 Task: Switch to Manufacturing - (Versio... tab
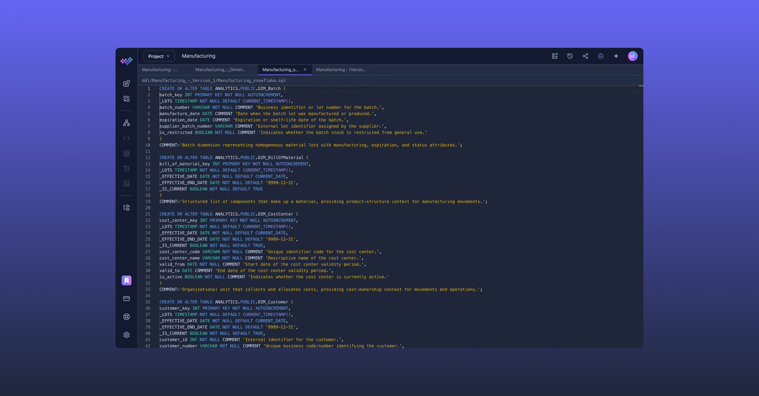coord(341,70)
